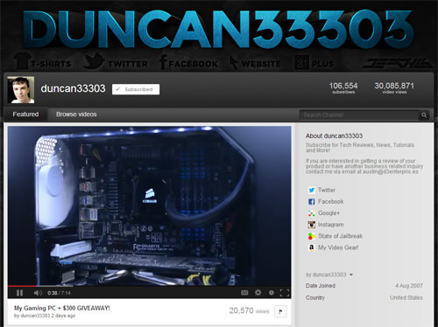
Task: Click the Google+ icon in About
Action: (x=312, y=213)
